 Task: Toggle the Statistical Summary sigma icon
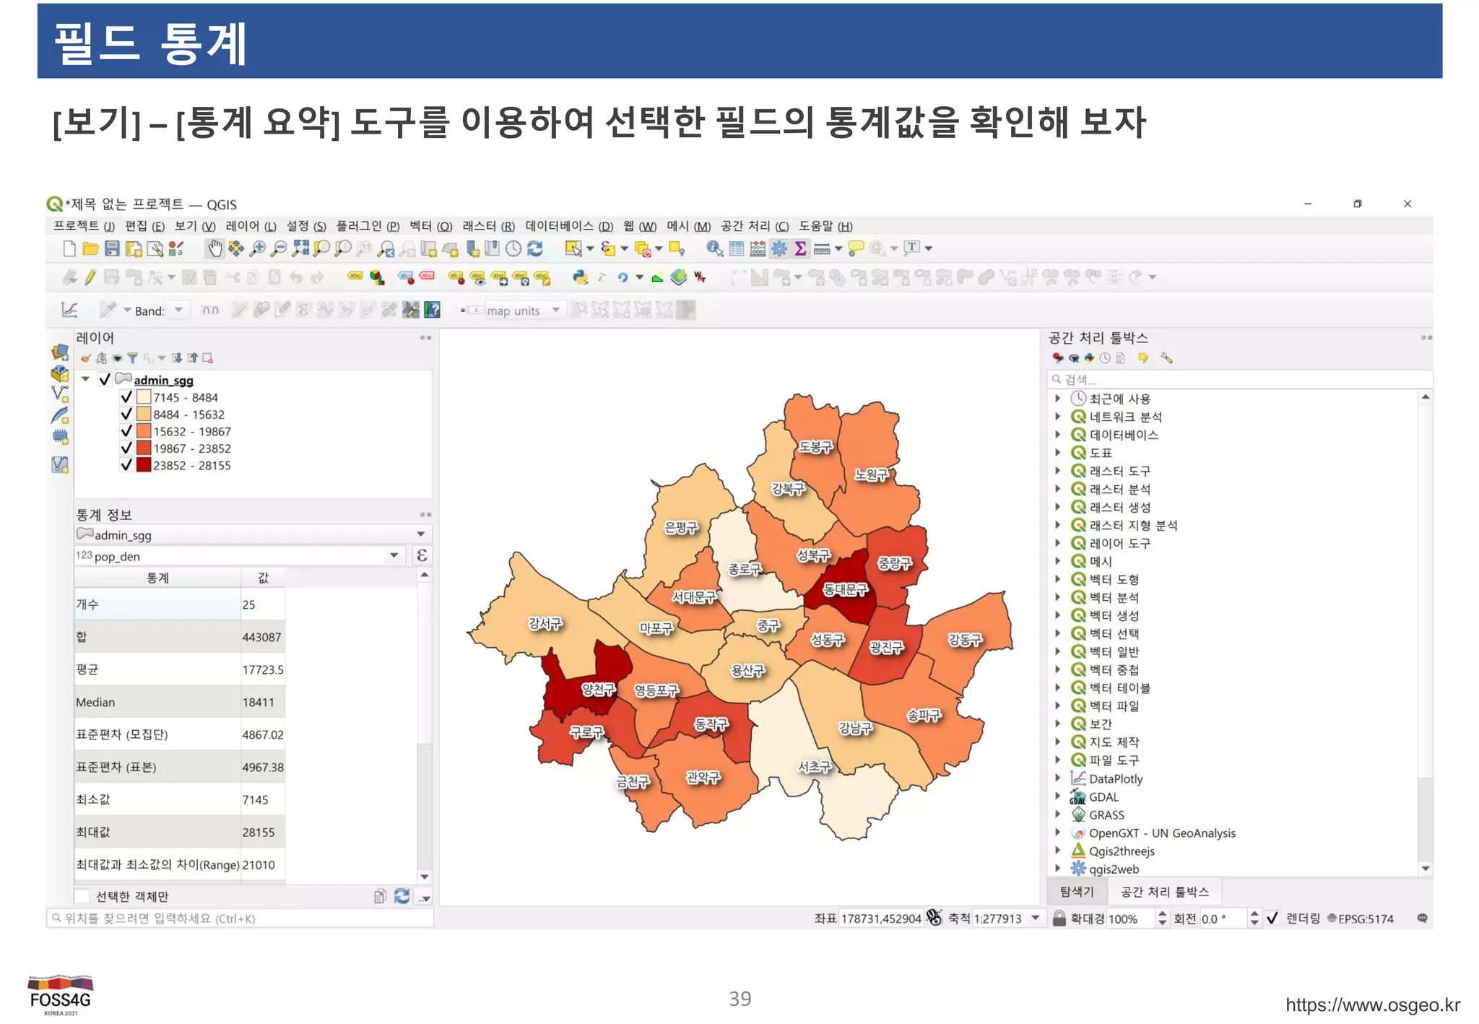[800, 248]
